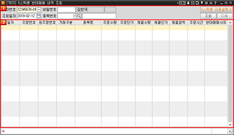Open the calendar picker for 조회일자

coord(39,16)
